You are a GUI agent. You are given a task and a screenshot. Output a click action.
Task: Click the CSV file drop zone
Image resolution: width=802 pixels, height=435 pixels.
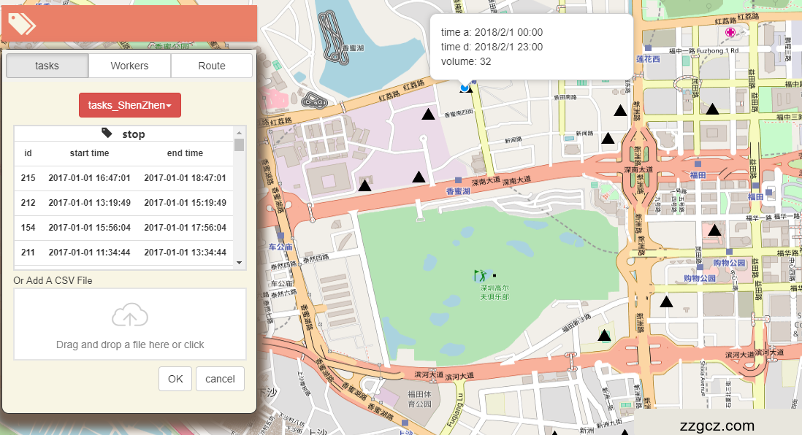130,324
